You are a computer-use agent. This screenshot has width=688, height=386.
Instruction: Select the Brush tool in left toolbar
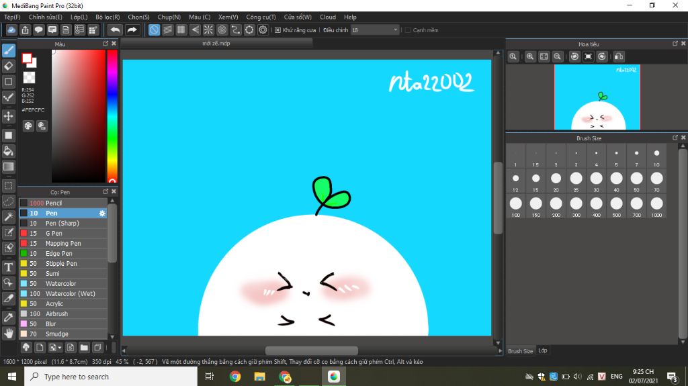point(9,50)
